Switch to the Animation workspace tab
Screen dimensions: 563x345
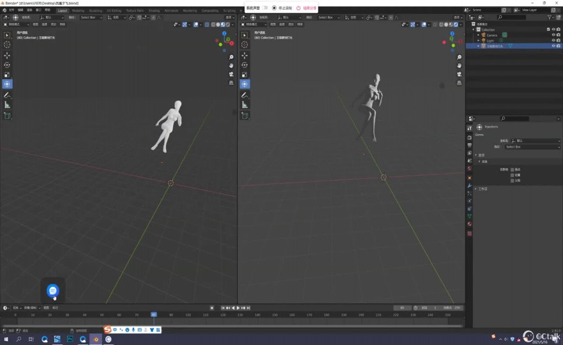click(x=171, y=10)
